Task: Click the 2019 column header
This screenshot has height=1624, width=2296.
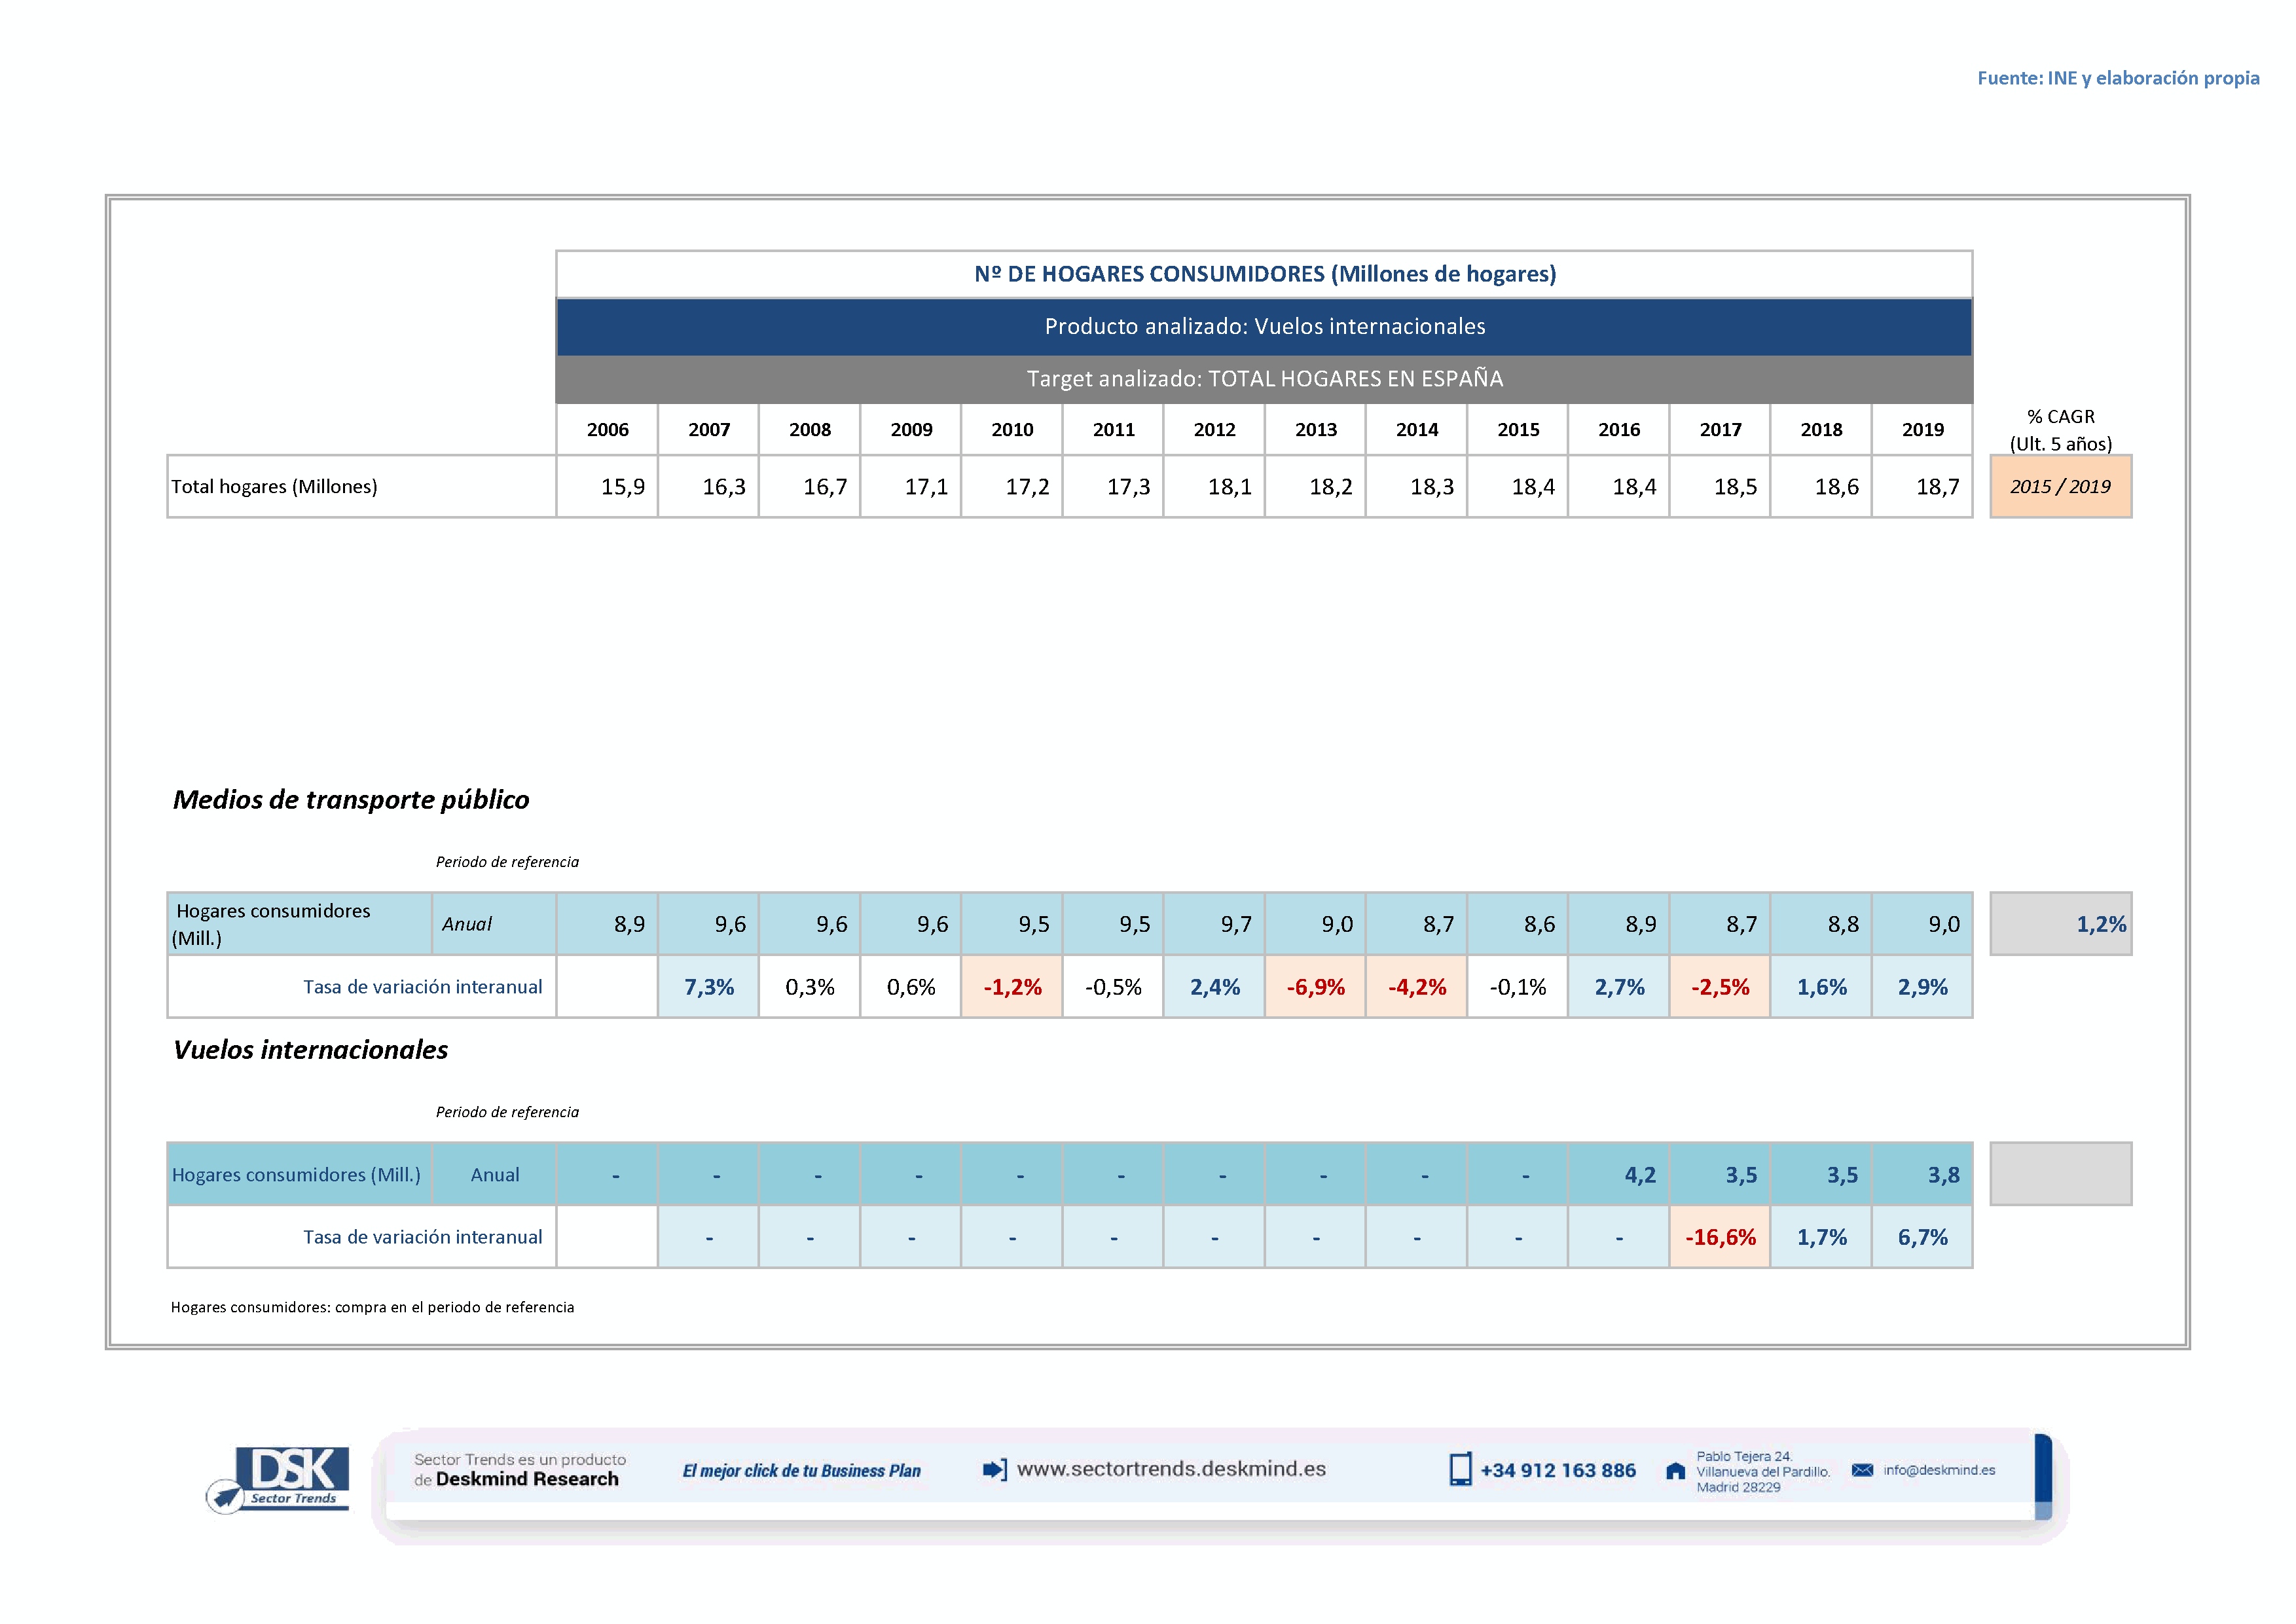Action: pos(1922,430)
